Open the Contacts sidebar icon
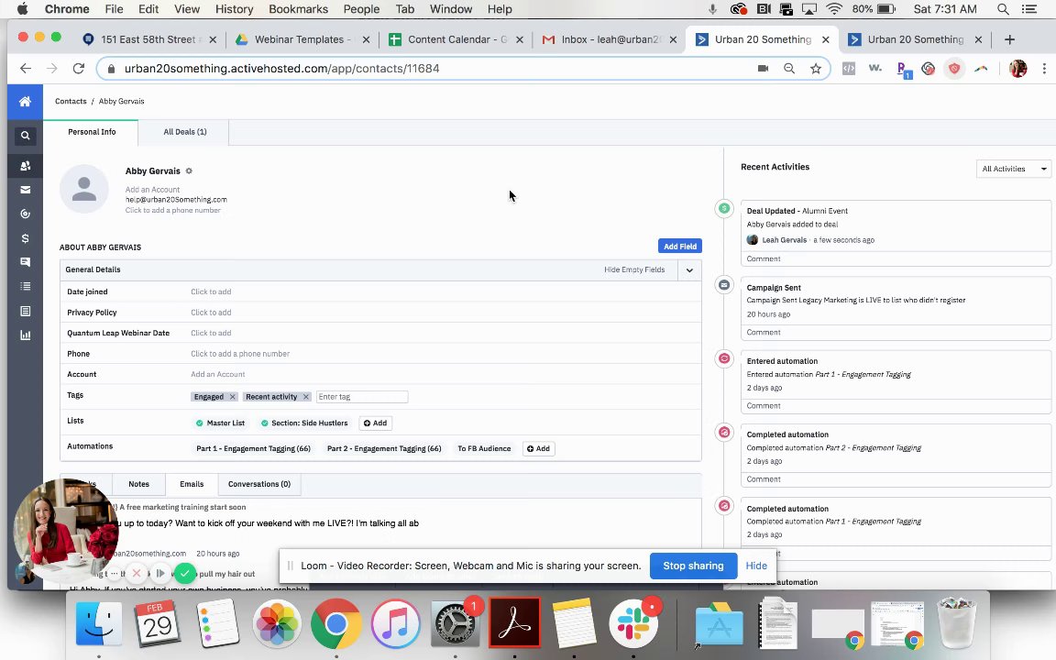 tap(25, 166)
